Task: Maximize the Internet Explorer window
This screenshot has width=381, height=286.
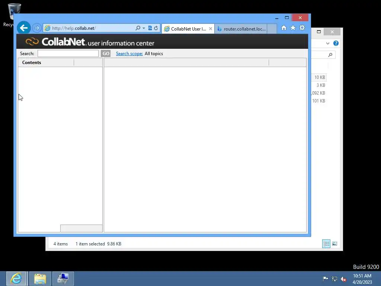Action: (287, 18)
